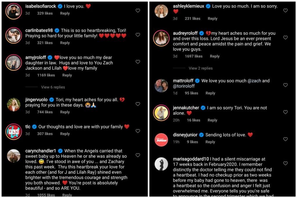Reply to mattroloff's comment
The image size is (297, 198).
[x=210, y=93]
